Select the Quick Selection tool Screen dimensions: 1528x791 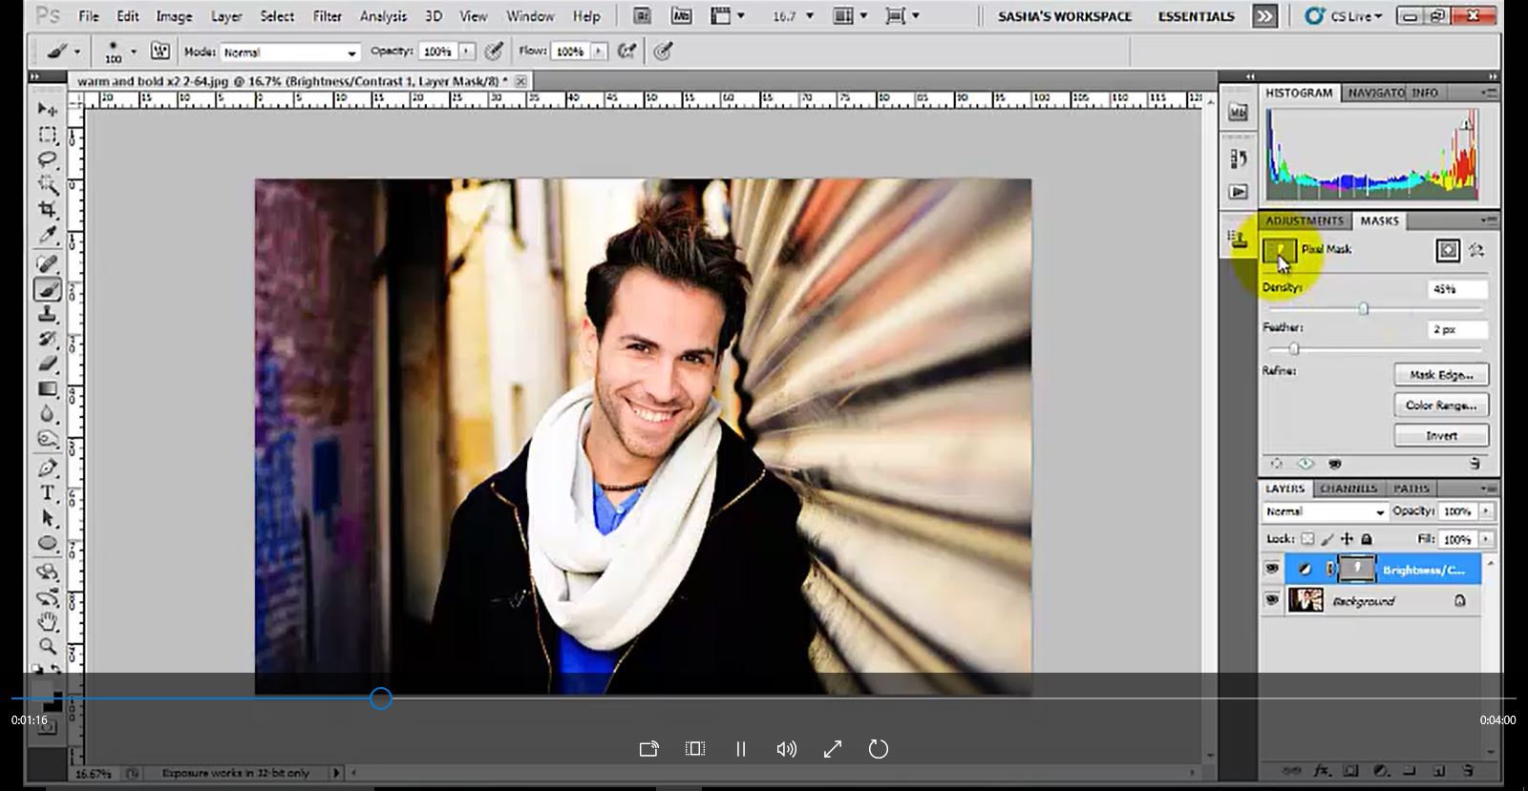tap(47, 184)
